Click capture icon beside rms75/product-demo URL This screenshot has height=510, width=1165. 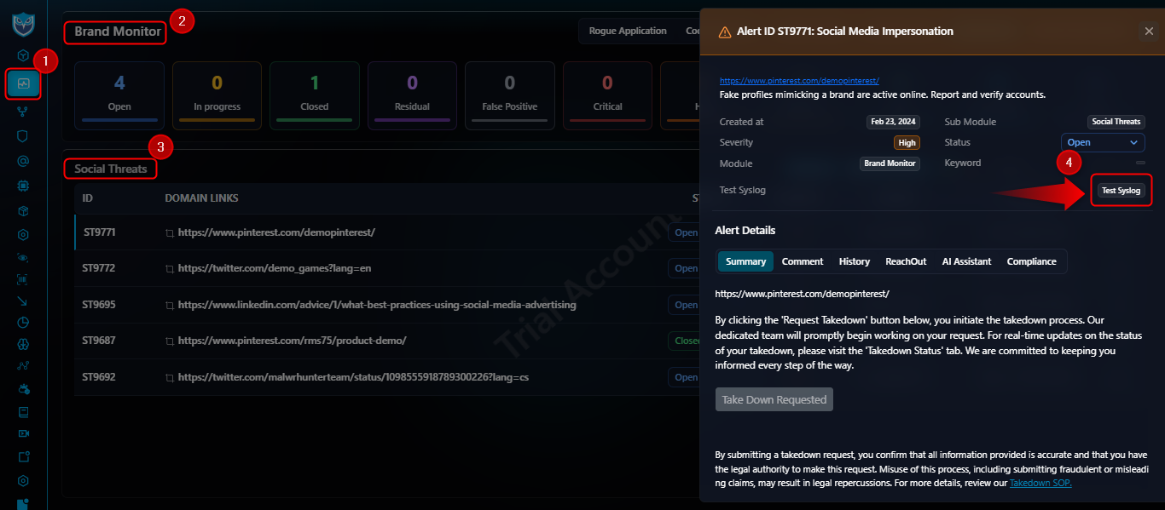pos(170,341)
